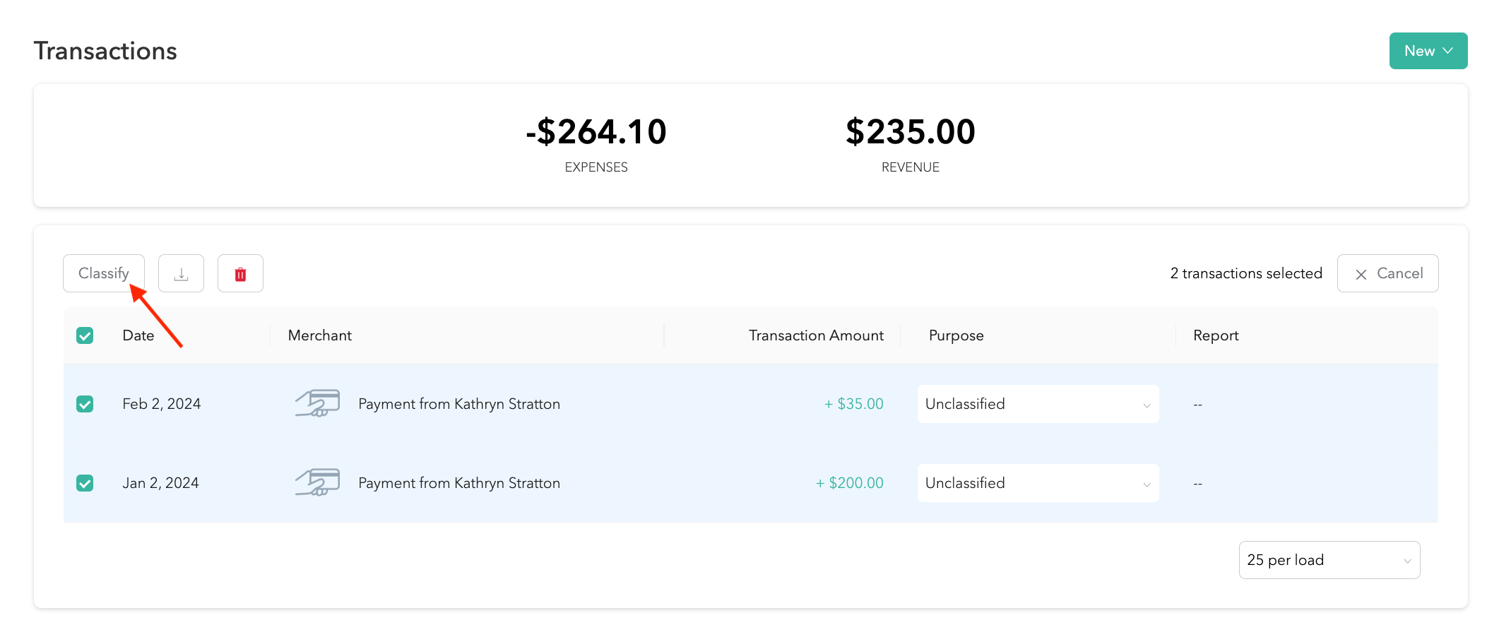Click the Merchant column header
This screenshot has height=637, width=1499.
click(319, 335)
